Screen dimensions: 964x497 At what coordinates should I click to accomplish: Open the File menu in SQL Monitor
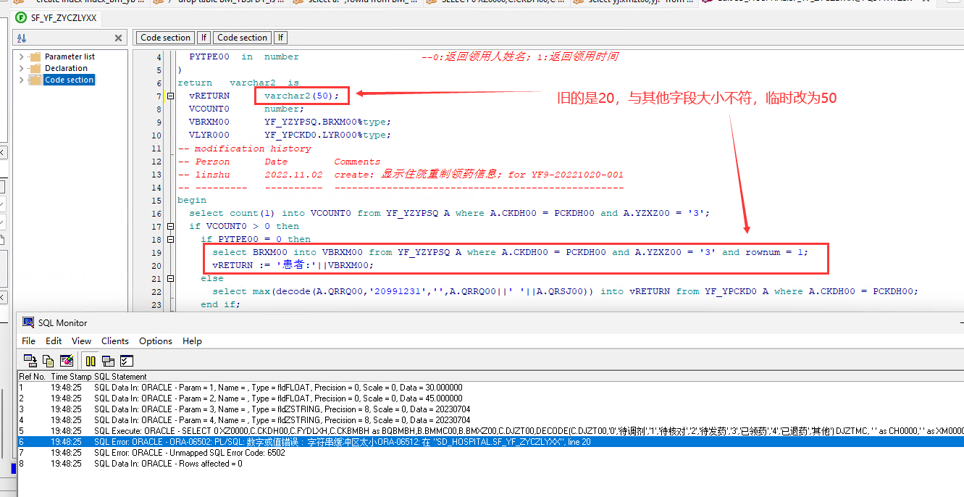point(28,341)
